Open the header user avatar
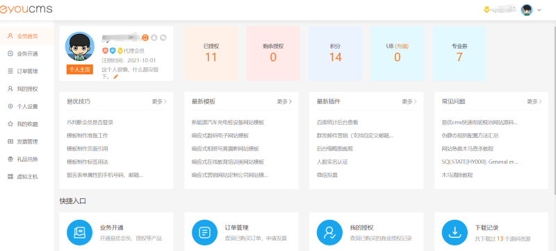556x251 pixels. (527, 10)
